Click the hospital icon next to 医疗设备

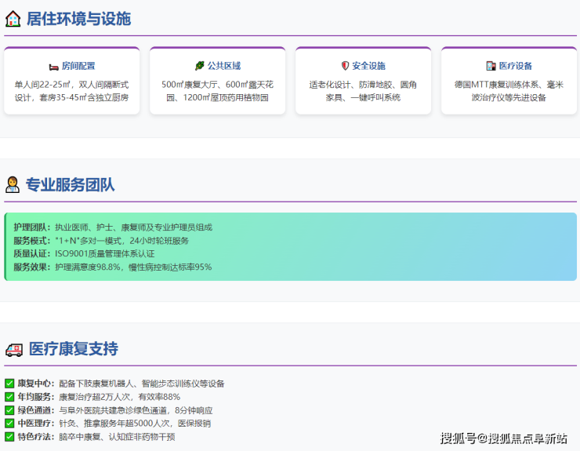click(x=491, y=66)
